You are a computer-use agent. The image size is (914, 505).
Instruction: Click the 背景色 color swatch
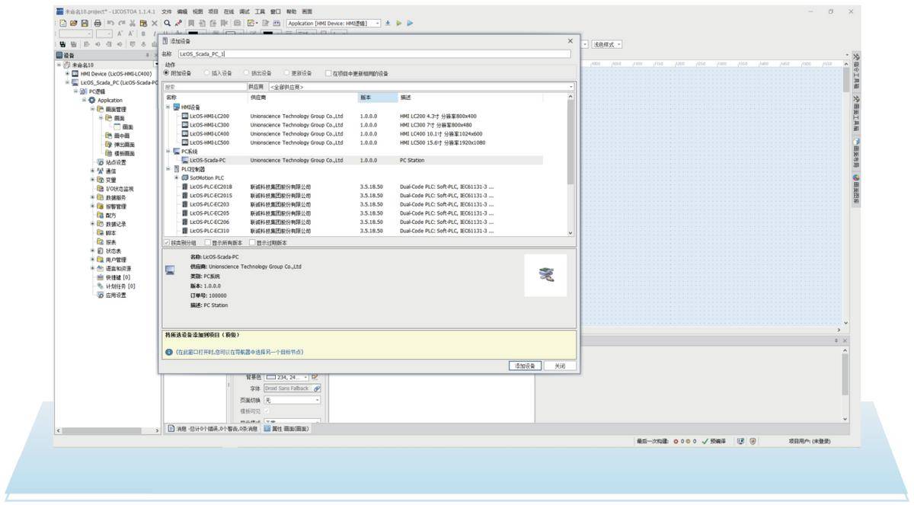click(x=270, y=377)
